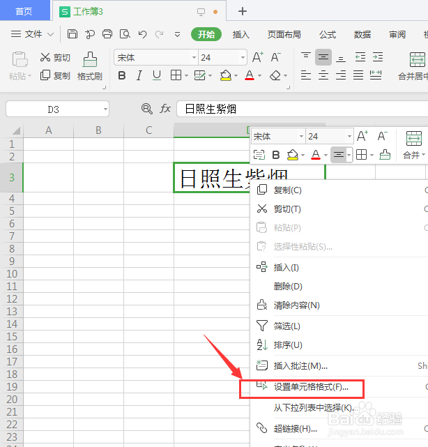428x447 pixels.
Task: Switch to the 页面布局 ribbon tab
Action: (284, 34)
